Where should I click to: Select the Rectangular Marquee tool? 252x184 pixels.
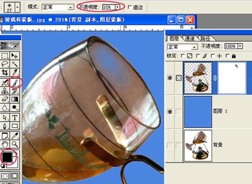(5, 55)
